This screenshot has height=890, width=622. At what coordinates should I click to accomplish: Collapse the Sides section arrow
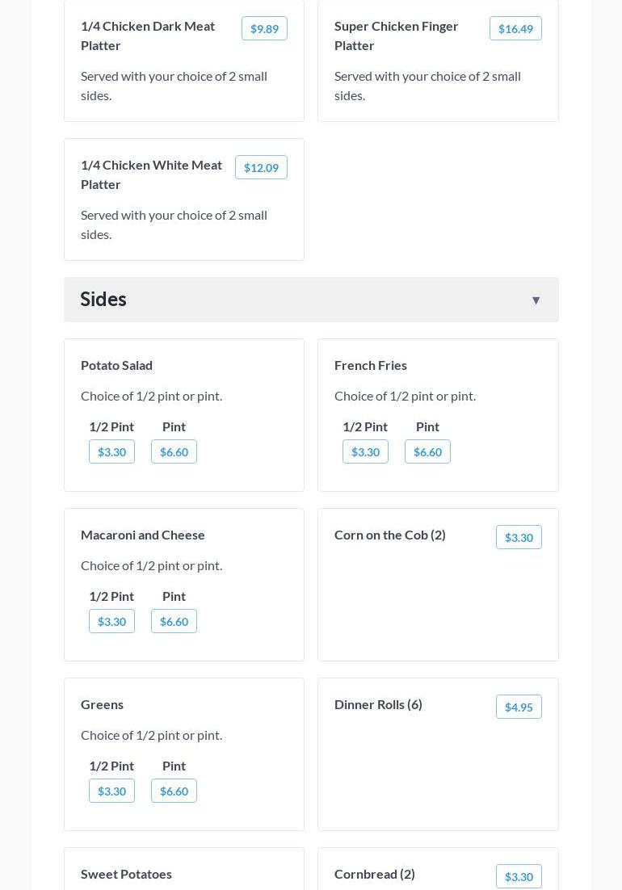536,300
